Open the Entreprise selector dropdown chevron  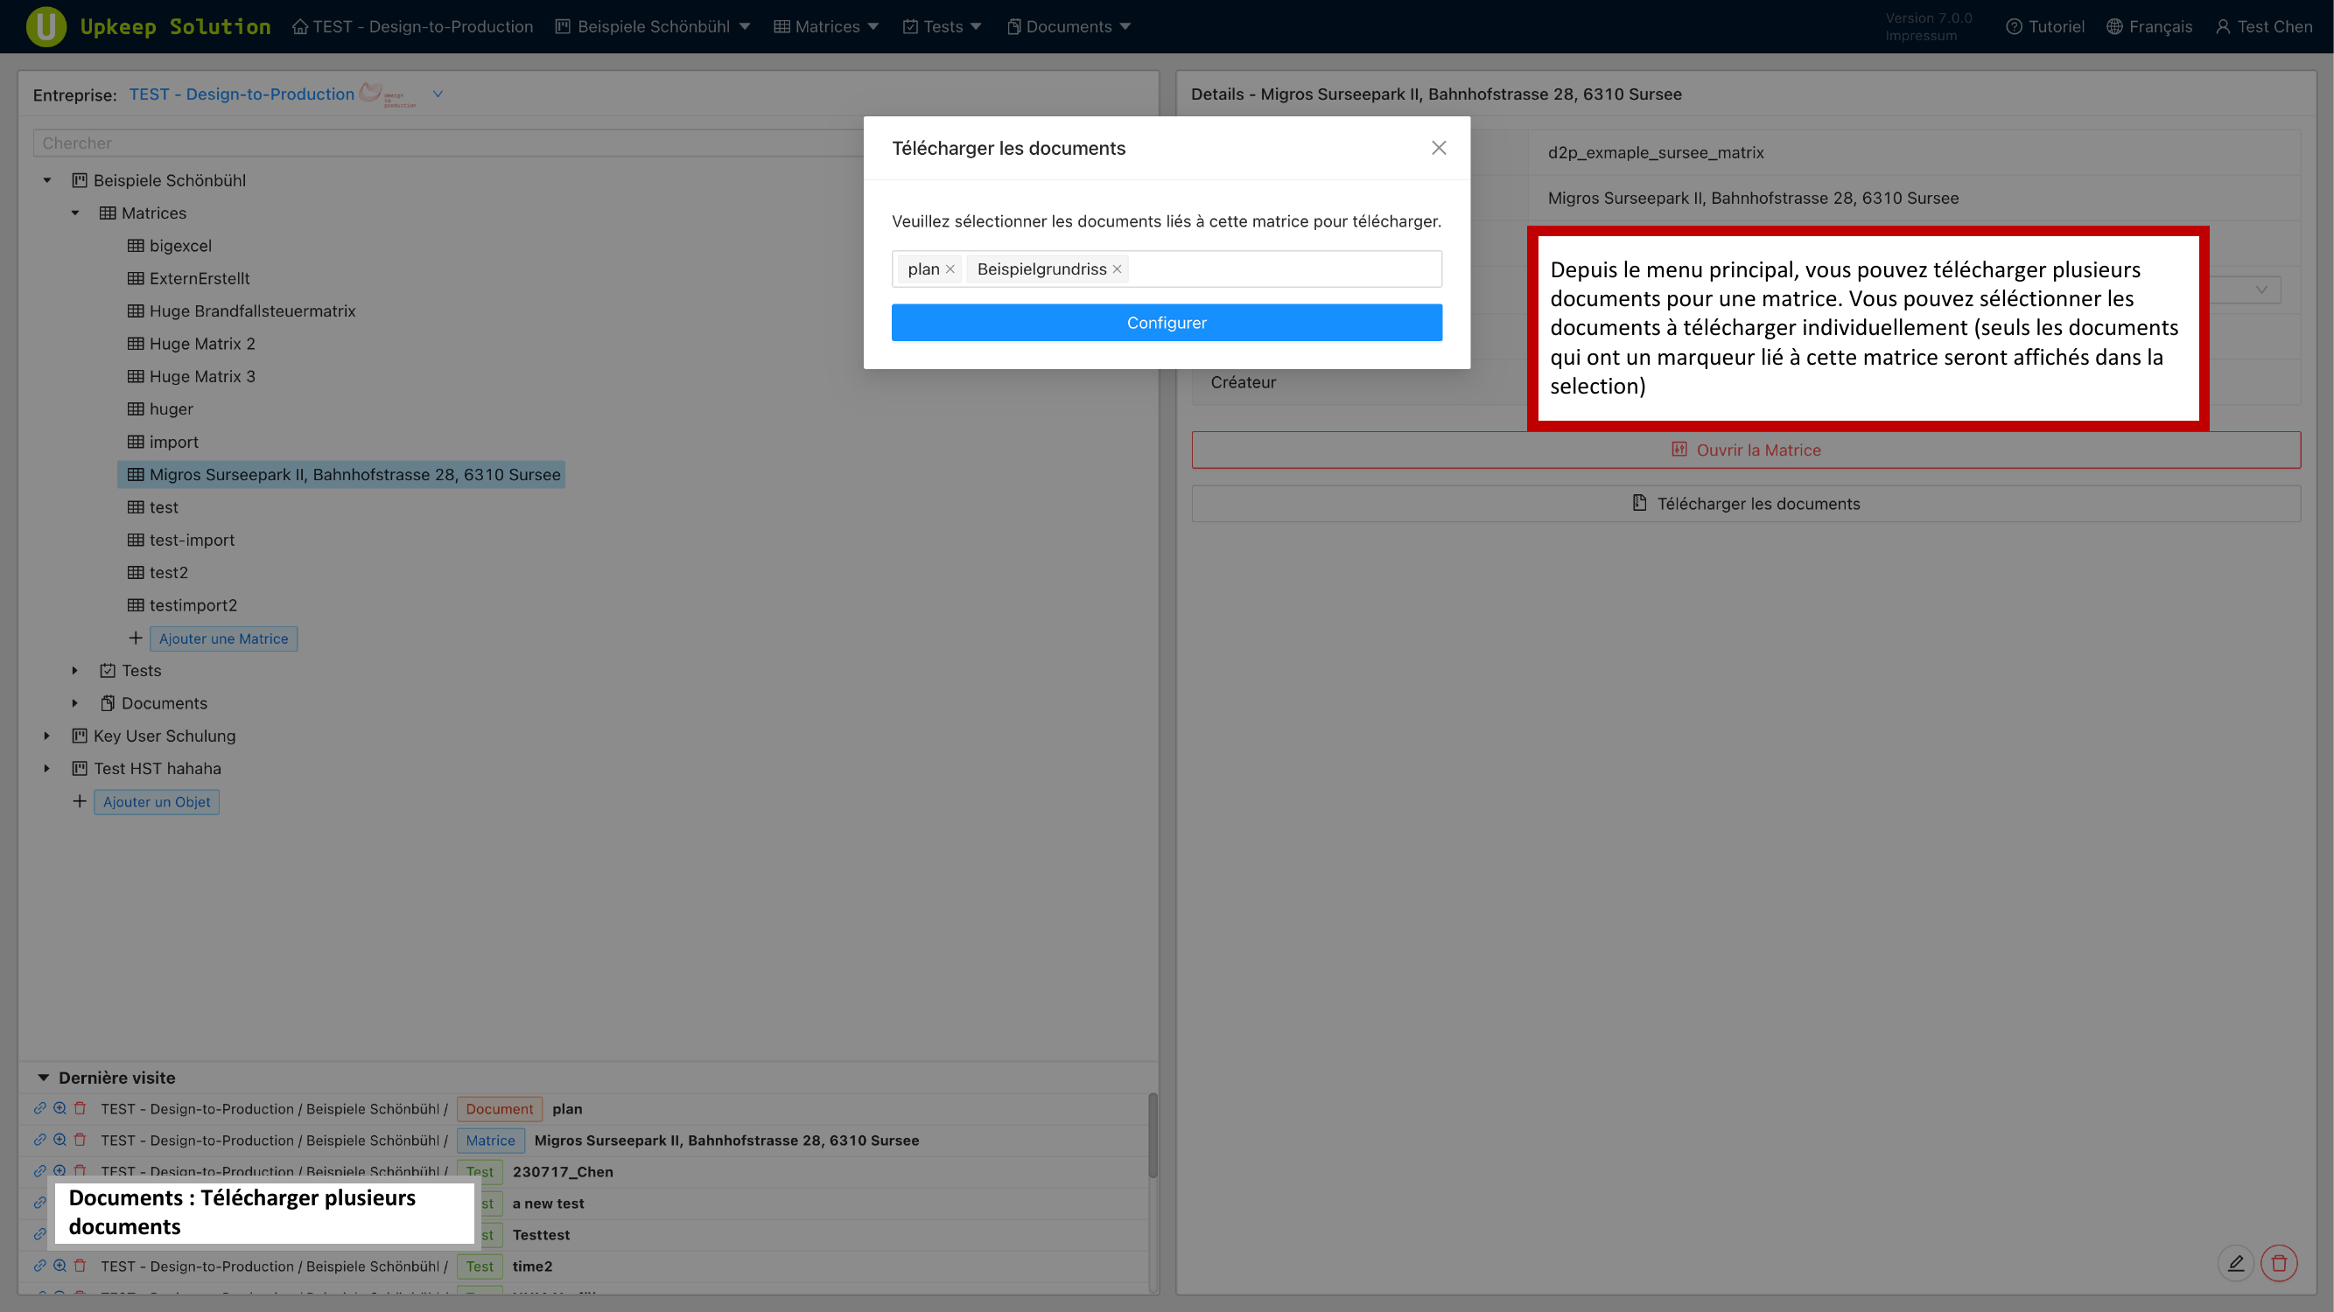pos(438,94)
